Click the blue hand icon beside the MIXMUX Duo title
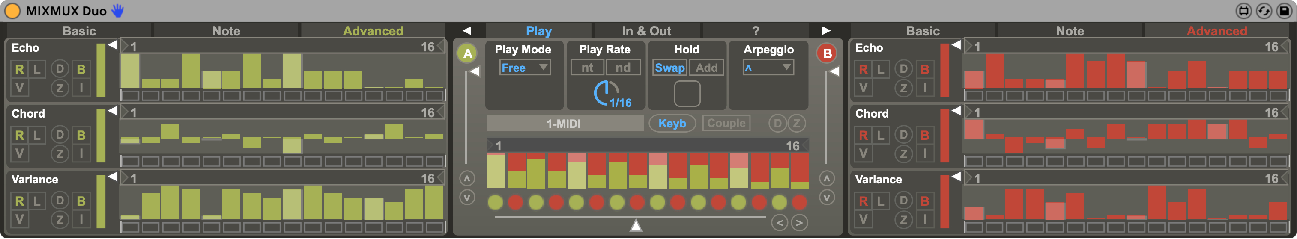The image size is (1297, 239). [x=117, y=11]
